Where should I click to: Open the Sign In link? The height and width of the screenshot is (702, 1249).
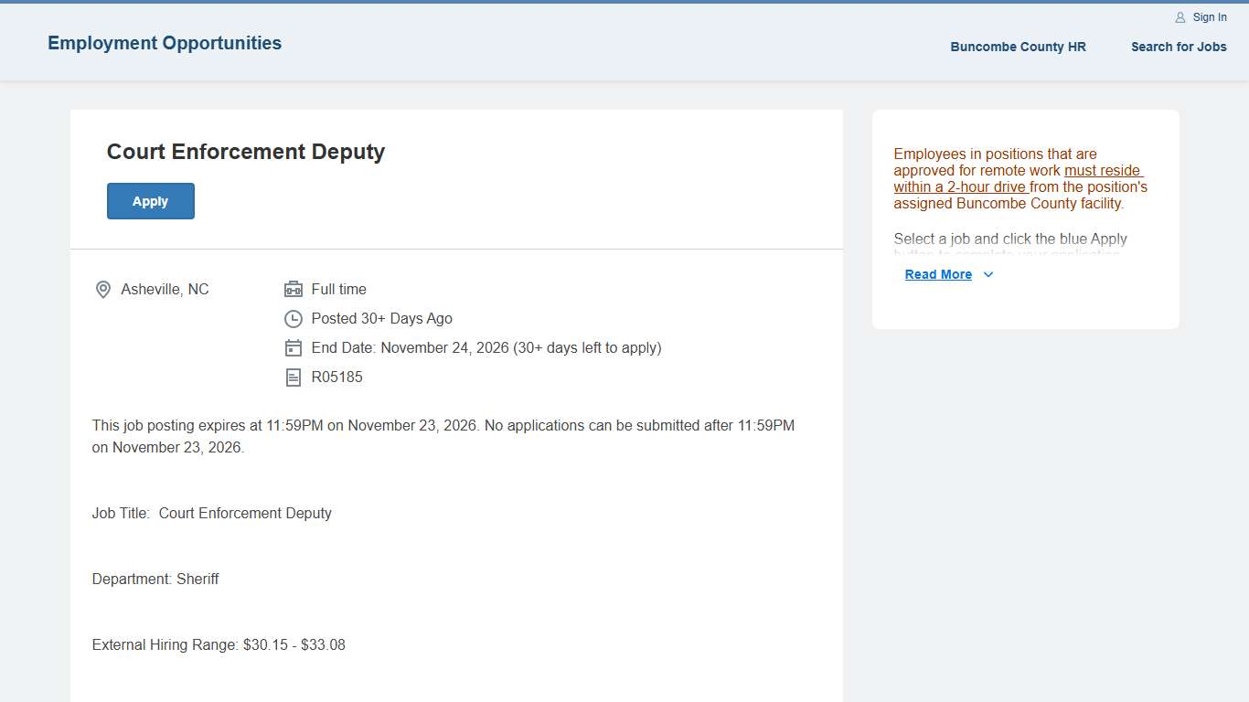(x=1209, y=17)
